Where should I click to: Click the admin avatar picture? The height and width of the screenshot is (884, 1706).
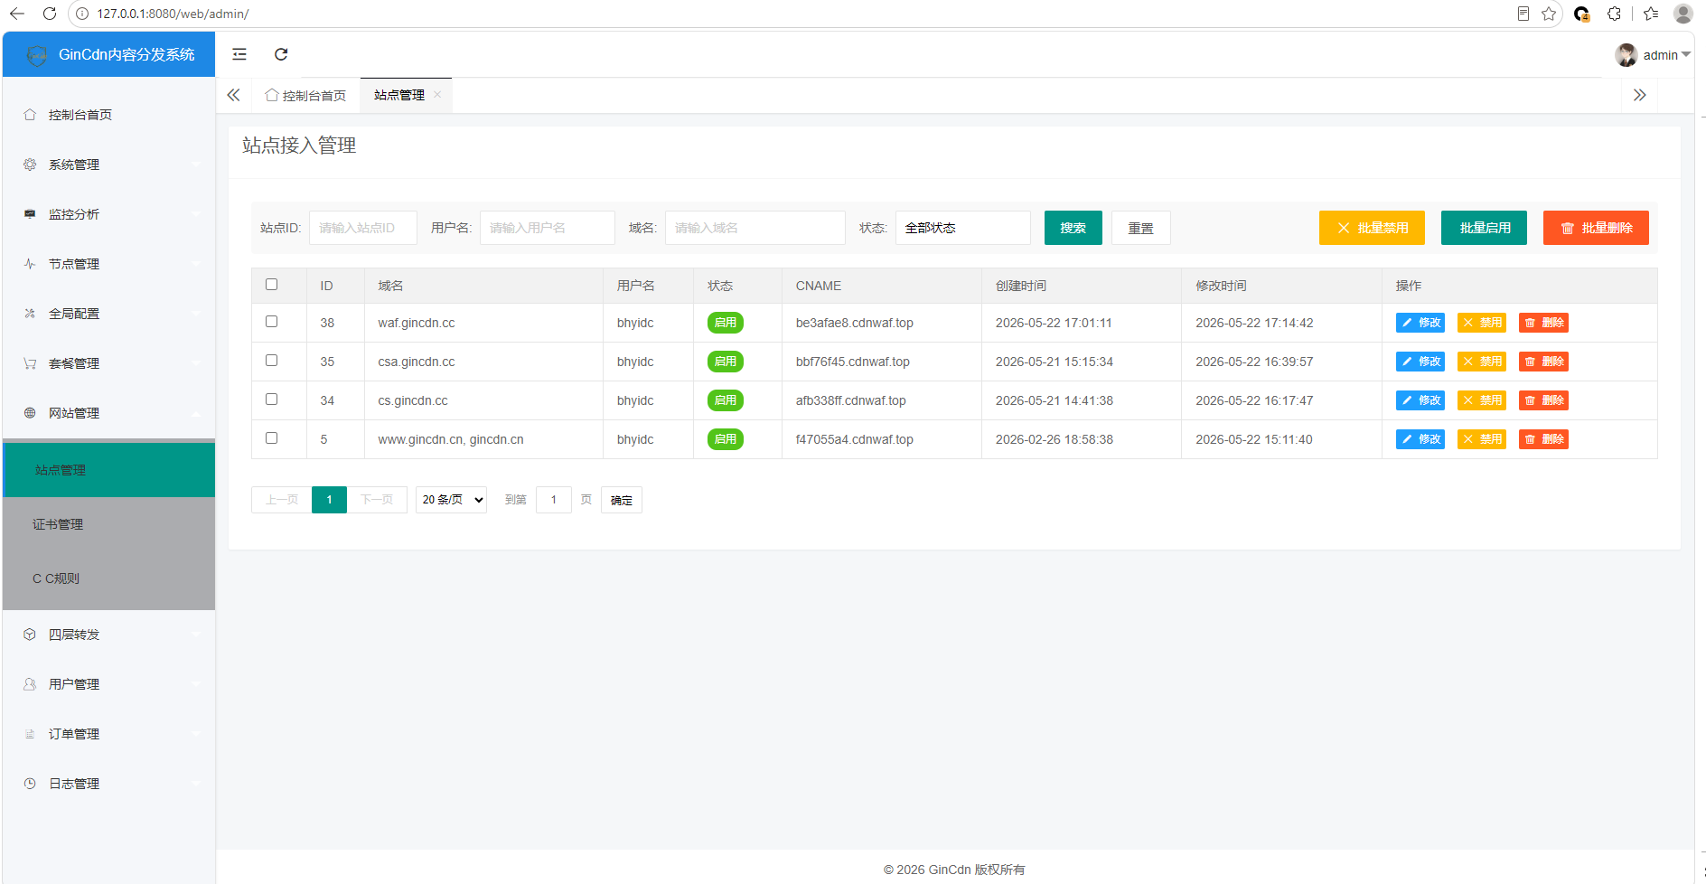[1626, 55]
